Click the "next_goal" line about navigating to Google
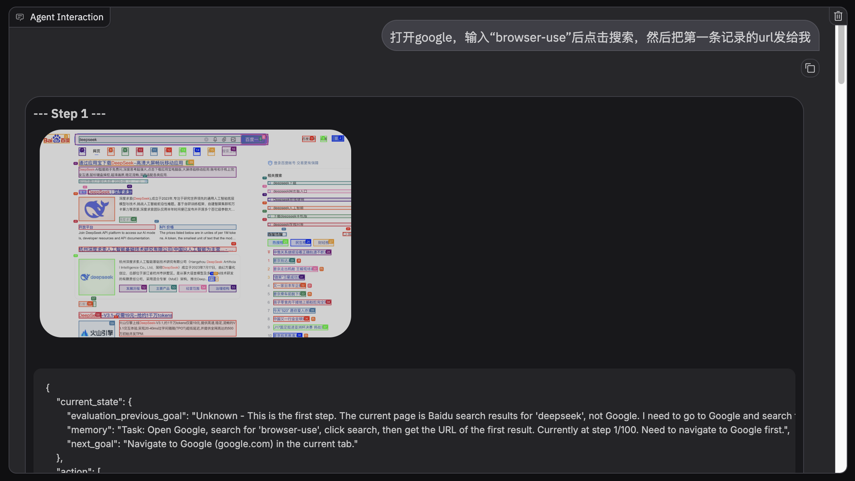This screenshot has height=481, width=855. [212, 444]
